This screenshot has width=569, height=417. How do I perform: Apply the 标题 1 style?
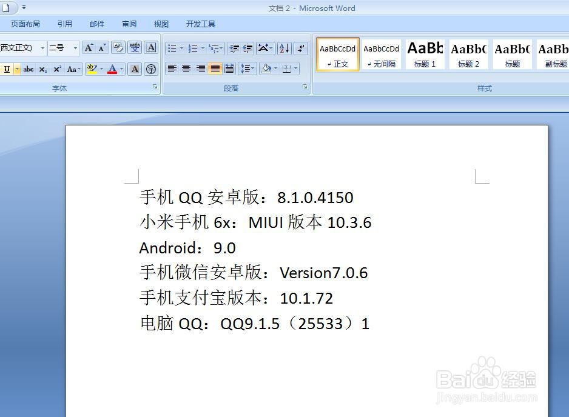pos(425,54)
